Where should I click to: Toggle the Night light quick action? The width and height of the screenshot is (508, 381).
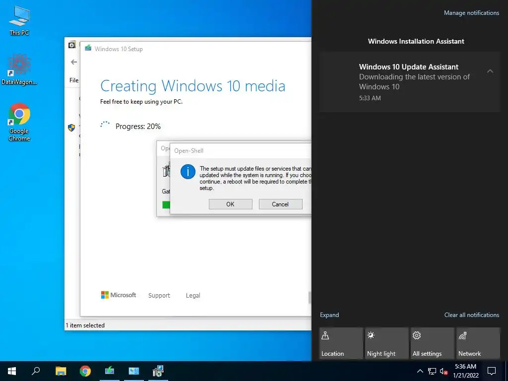[x=386, y=343]
